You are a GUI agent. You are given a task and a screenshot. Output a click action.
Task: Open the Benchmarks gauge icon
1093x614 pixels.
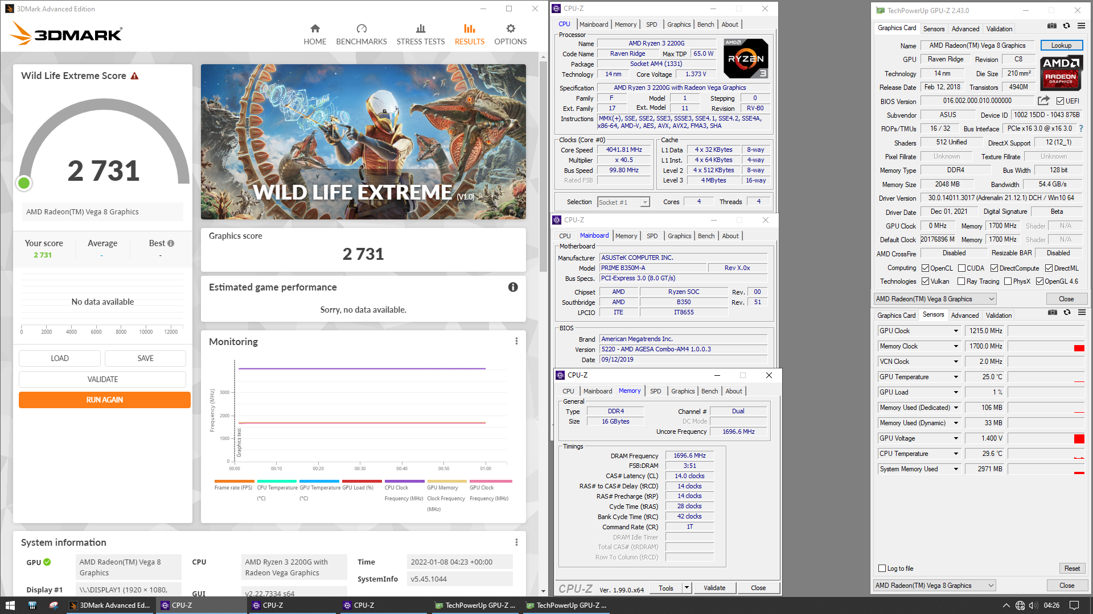pos(361,28)
